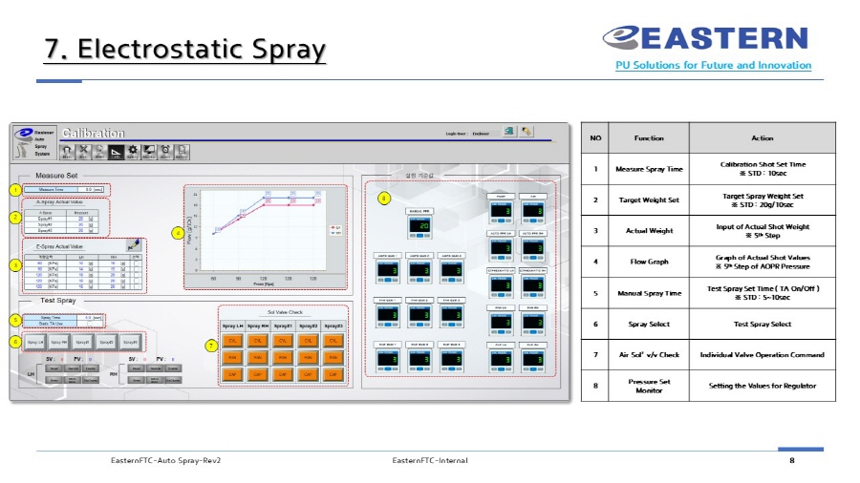Image resolution: width=860 pixels, height=483 pixels.
Task: Click the brush icon in E-Spray Actual Value
Action: tap(133, 244)
